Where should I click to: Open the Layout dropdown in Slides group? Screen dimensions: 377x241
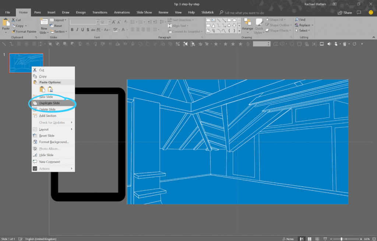pos(59,20)
